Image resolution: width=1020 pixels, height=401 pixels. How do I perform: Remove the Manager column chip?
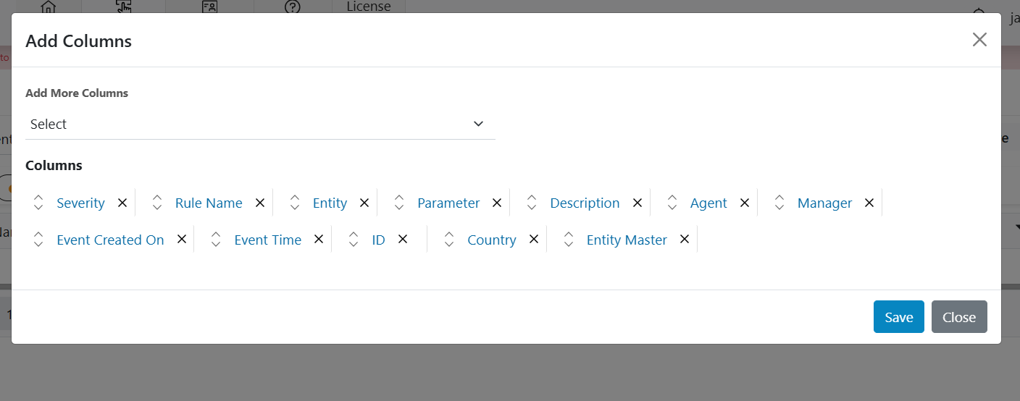(x=869, y=203)
